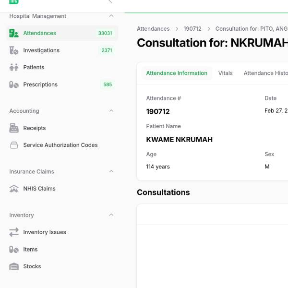The image size is (288, 288).
Task: Click the 33031 Attendances count badge
Action: coord(105,33)
